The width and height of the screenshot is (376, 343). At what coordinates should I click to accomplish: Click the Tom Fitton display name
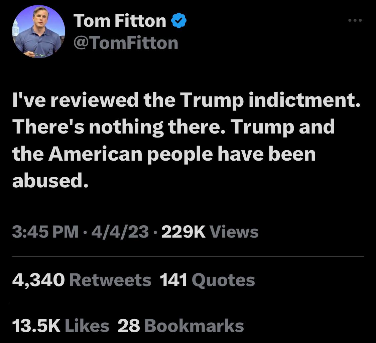tap(120, 21)
